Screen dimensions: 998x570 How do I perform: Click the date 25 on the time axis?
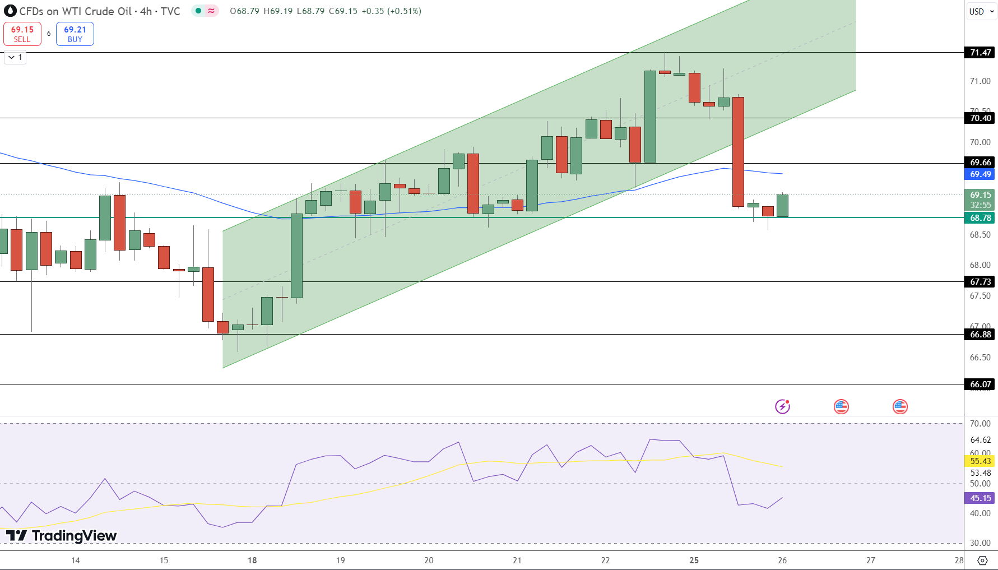[694, 560]
